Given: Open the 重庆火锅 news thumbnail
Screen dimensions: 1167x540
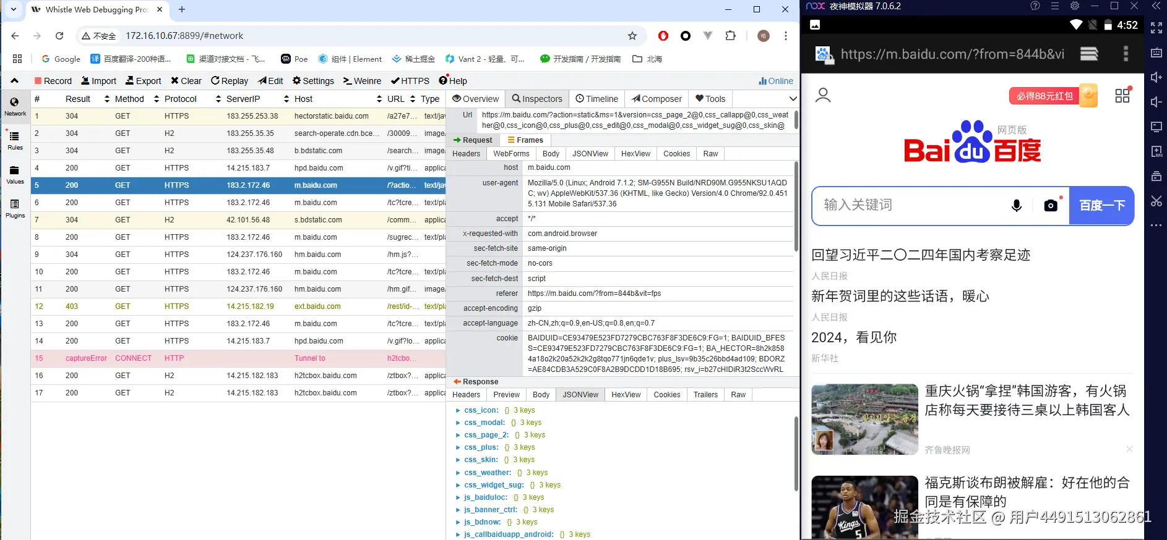Looking at the screenshot, I should coord(864,420).
